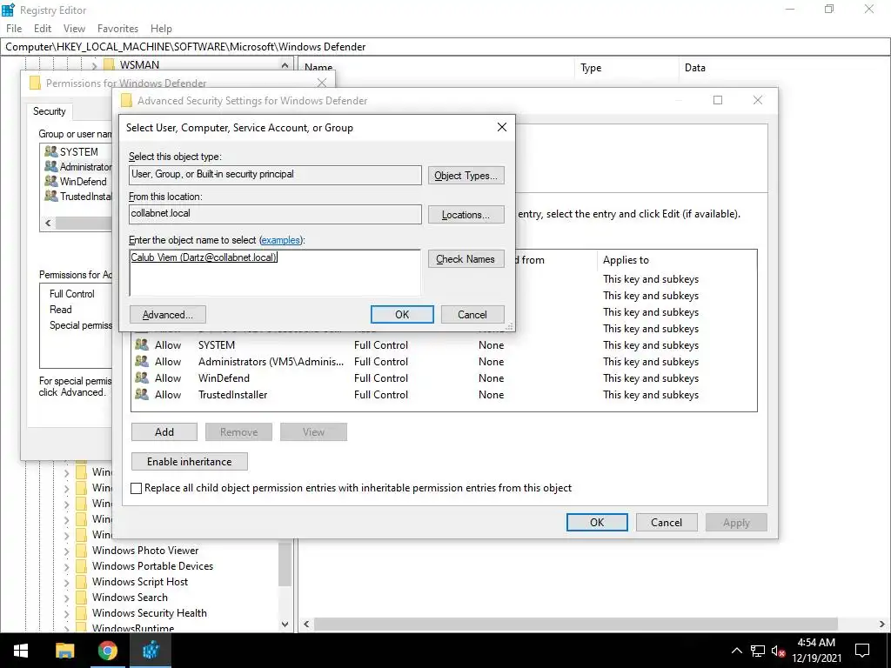The image size is (891, 668).
Task: Open the Help menu
Action: click(161, 29)
